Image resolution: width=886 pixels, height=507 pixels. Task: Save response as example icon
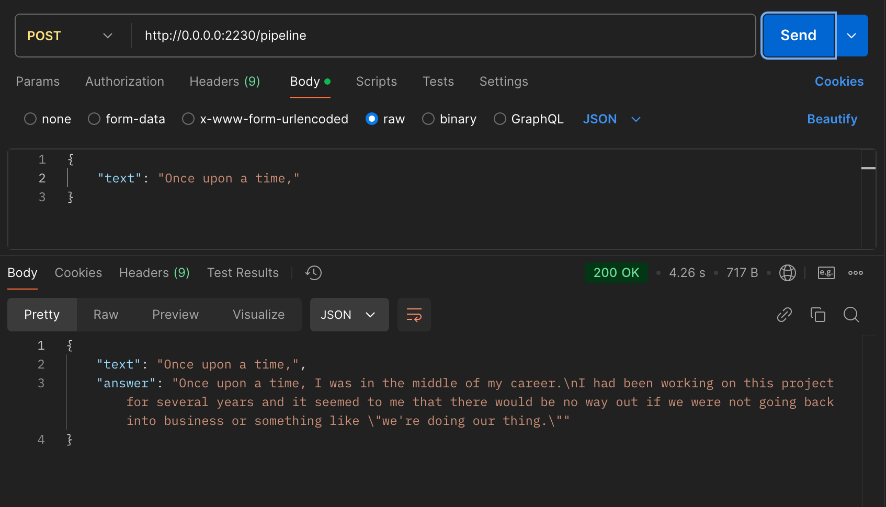click(826, 273)
